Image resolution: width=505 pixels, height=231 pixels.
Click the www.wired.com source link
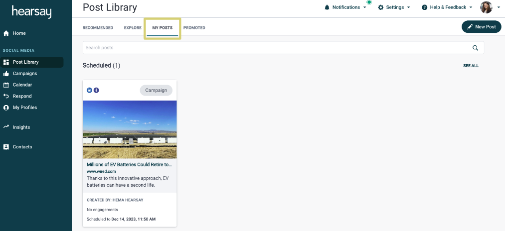coord(101,171)
